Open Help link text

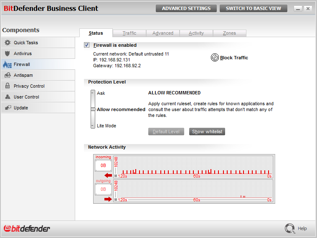point(302,228)
